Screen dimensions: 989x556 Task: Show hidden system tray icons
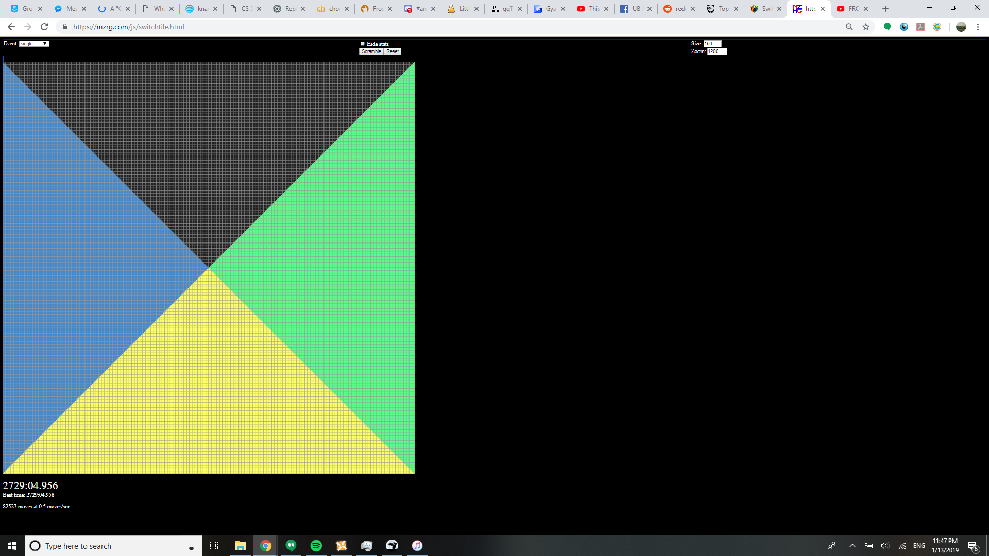tap(852, 546)
